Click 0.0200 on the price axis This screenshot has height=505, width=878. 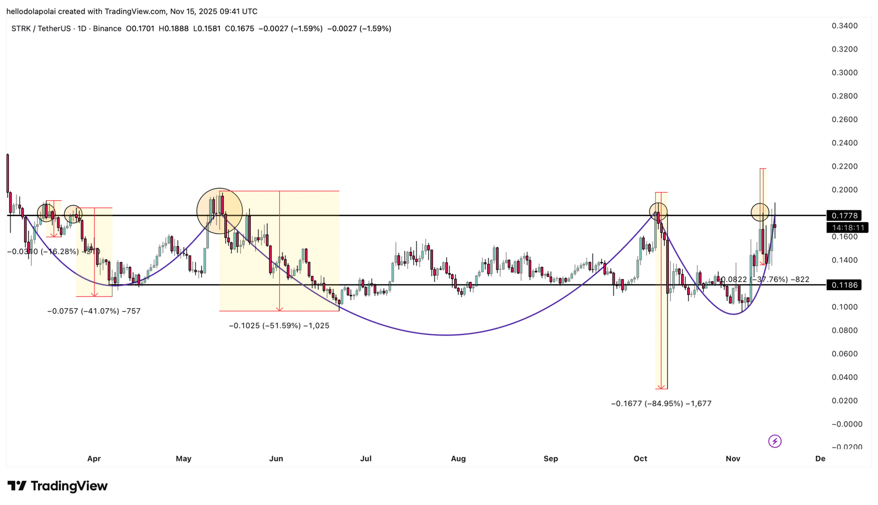pos(845,401)
